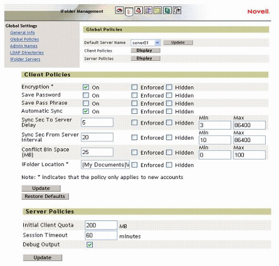Uncheck the Encryption On checkbox

pyautogui.click(x=86, y=87)
